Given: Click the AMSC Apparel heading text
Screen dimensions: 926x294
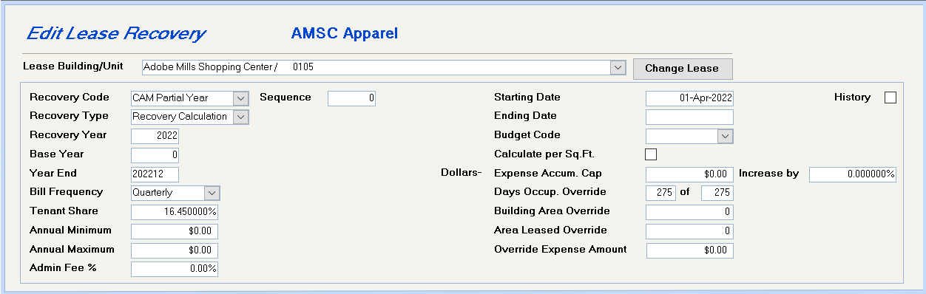Looking at the screenshot, I should coord(345,33).
